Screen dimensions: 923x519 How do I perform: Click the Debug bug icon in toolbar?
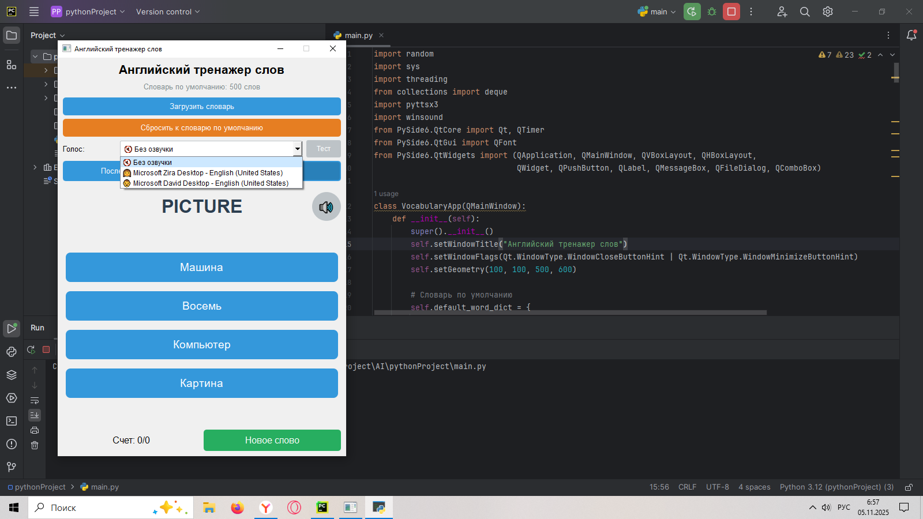point(712,12)
